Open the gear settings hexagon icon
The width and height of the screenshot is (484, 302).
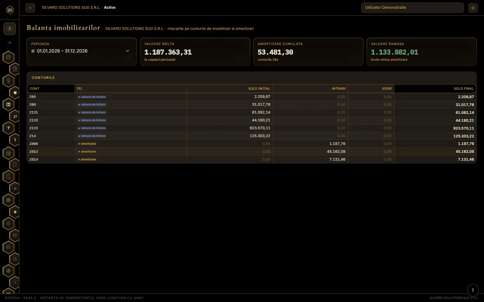pyautogui.click(x=8, y=224)
